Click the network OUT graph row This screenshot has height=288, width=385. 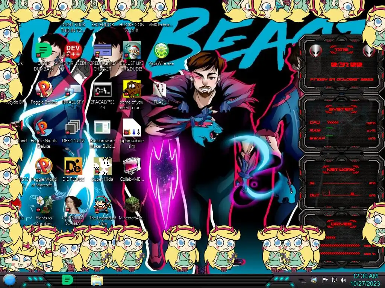342,195
